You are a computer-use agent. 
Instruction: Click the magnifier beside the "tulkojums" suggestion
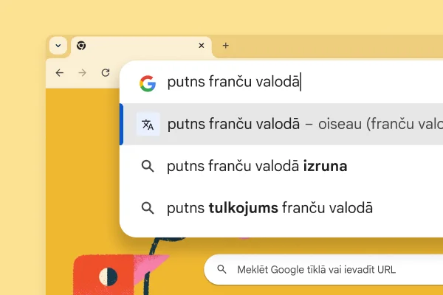pyautogui.click(x=148, y=208)
